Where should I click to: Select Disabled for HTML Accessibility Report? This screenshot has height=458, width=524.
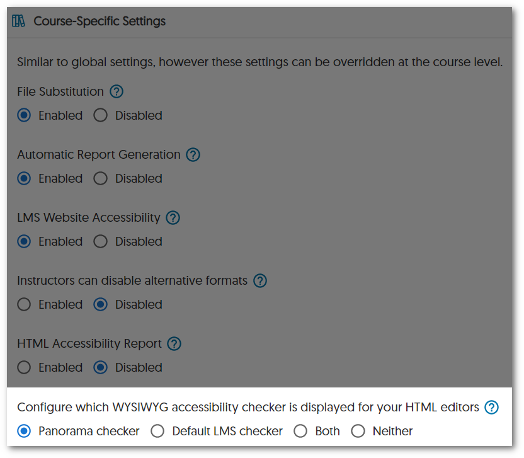pyautogui.click(x=101, y=368)
